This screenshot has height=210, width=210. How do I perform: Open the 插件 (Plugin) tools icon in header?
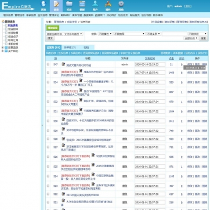108,6
